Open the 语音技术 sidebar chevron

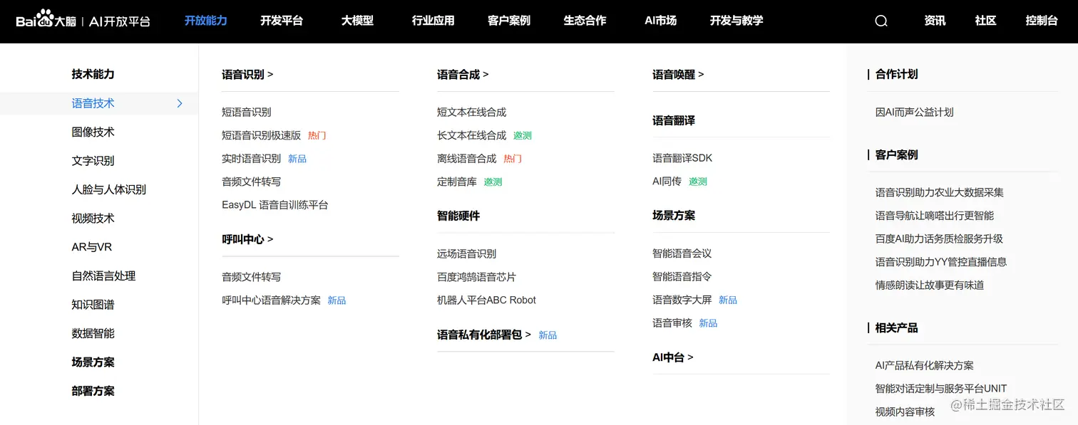[179, 103]
